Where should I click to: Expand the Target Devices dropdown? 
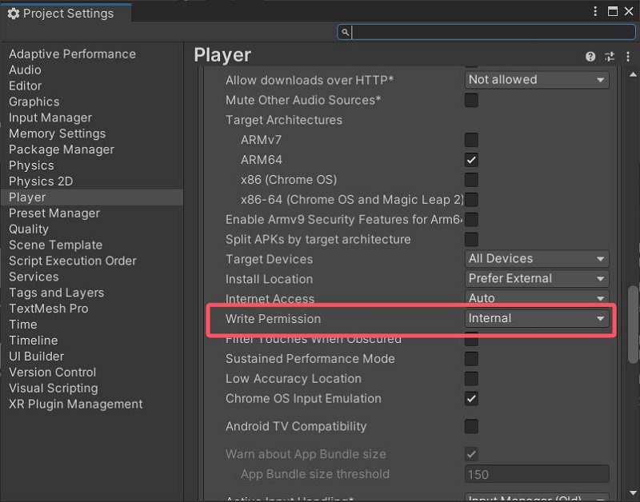click(537, 259)
